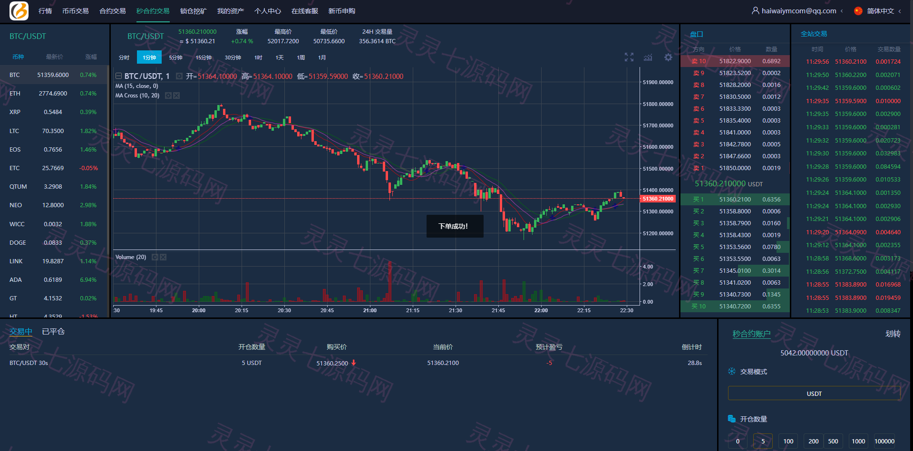913x451 pixels.
Task: Switch chart to 5分钟 interval
Action: click(x=175, y=58)
